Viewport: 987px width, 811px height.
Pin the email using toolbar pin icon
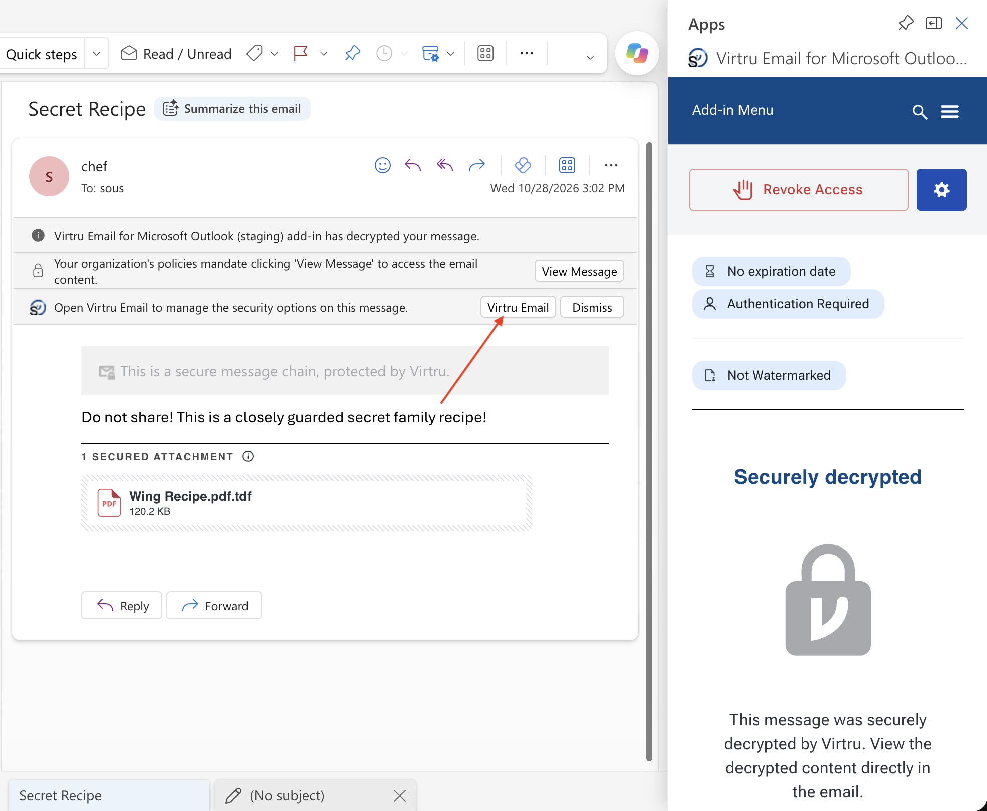click(x=353, y=53)
